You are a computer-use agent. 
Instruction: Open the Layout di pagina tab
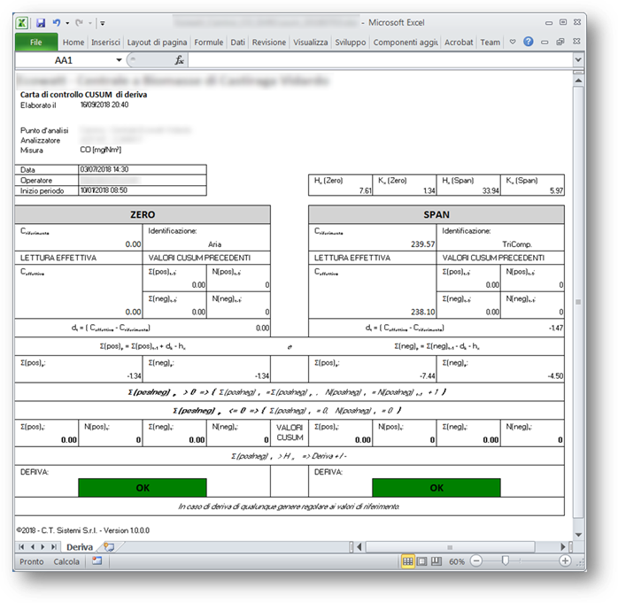[x=157, y=42]
